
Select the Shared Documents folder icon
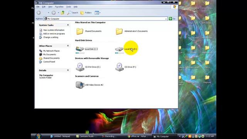point(80,31)
